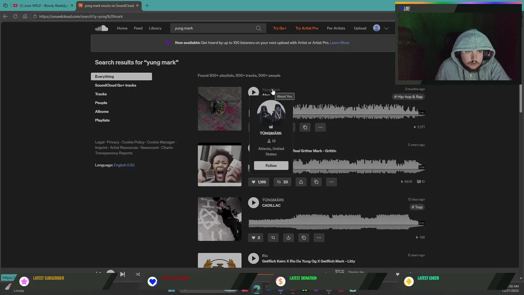
Task: Open the Trap tag
Action: pyautogui.click(x=417, y=207)
